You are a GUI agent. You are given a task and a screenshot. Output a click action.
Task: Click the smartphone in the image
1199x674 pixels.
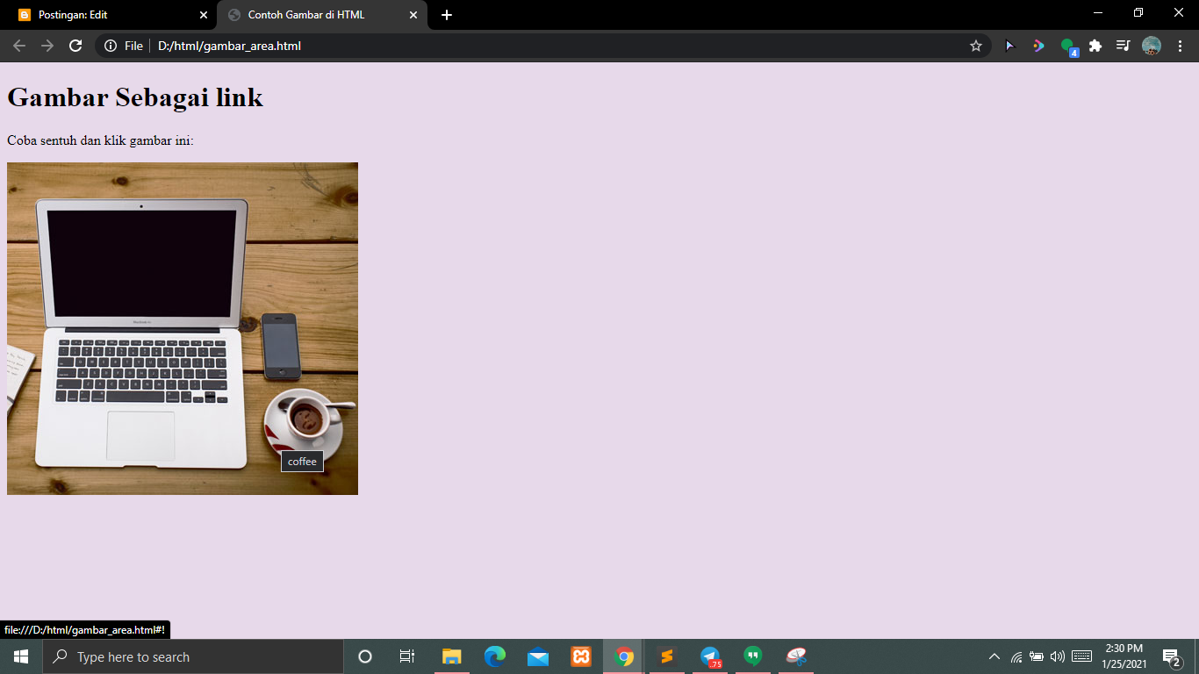pos(281,347)
